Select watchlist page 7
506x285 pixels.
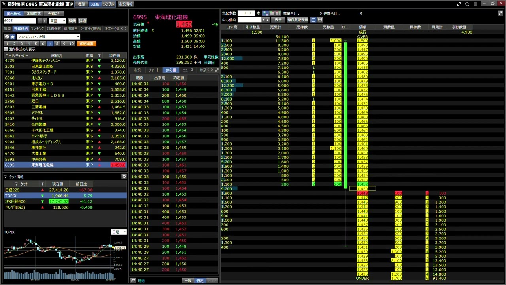[50, 44]
